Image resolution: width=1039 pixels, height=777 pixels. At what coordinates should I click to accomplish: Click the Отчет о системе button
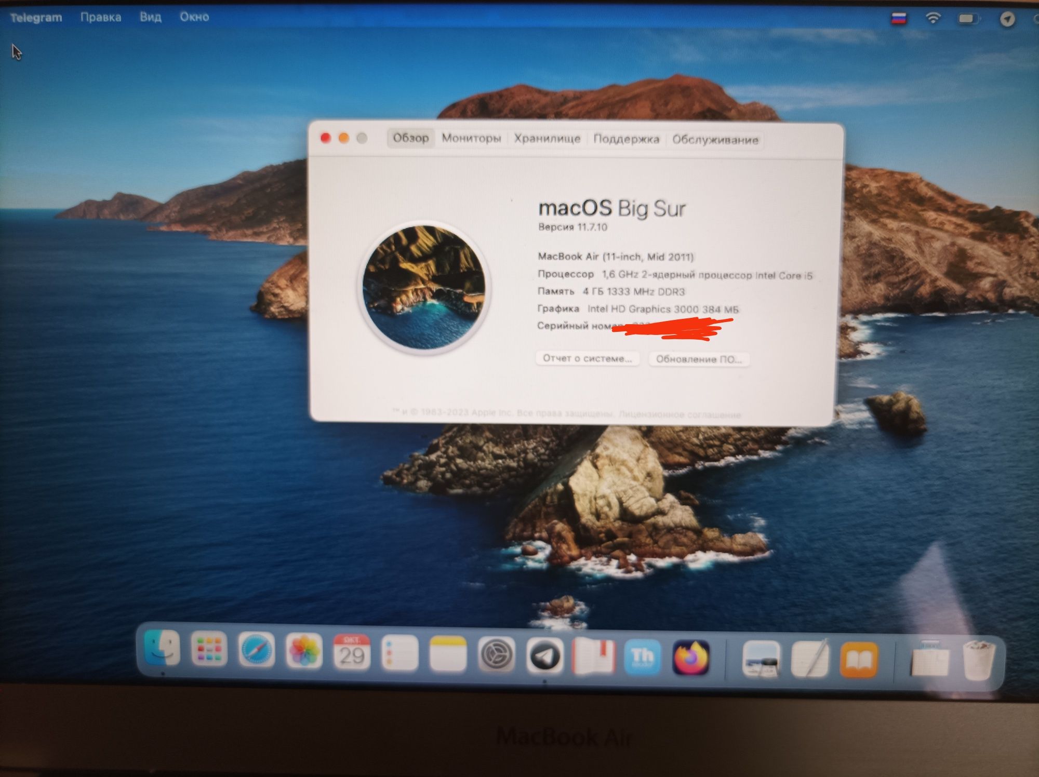point(588,358)
